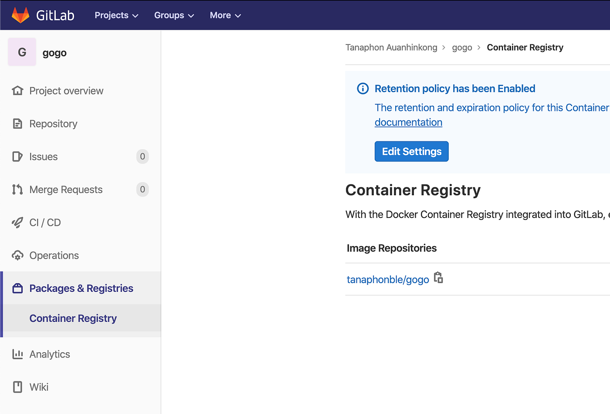Image resolution: width=610 pixels, height=414 pixels.
Task: Click the Issues icon in sidebar
Action: coord(17,157)
